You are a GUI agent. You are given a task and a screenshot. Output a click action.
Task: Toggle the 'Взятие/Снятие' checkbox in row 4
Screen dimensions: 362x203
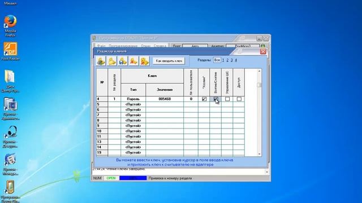216,99
